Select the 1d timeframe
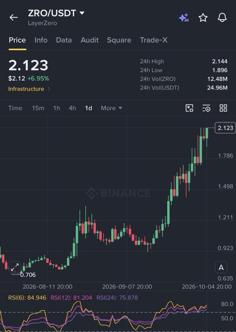The image size is (236, 332). [88, 108]
